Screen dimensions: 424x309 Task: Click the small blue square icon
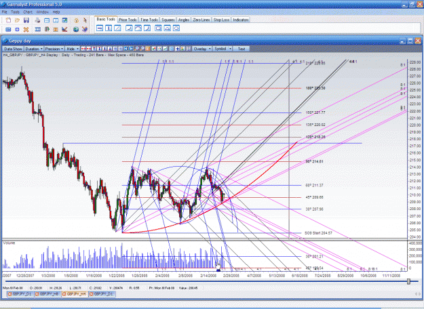point(18,29)
